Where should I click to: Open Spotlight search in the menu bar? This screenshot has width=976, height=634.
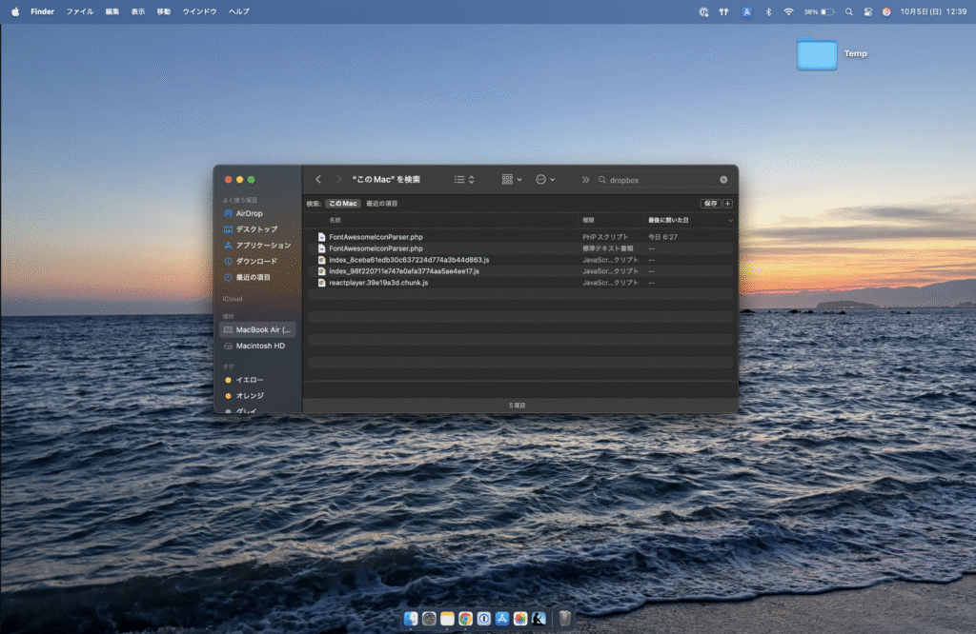point(848,11)
